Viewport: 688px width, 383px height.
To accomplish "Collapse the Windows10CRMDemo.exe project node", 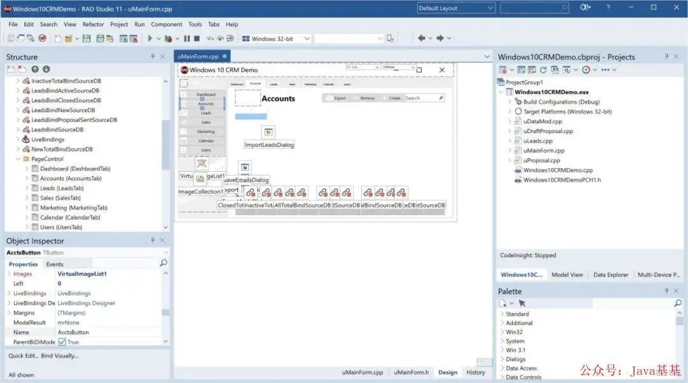I will click(501, 92).
